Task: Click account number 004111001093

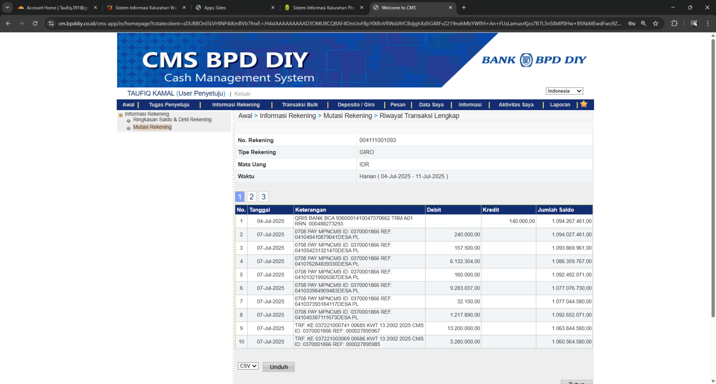Action: (x=377, y=140)
